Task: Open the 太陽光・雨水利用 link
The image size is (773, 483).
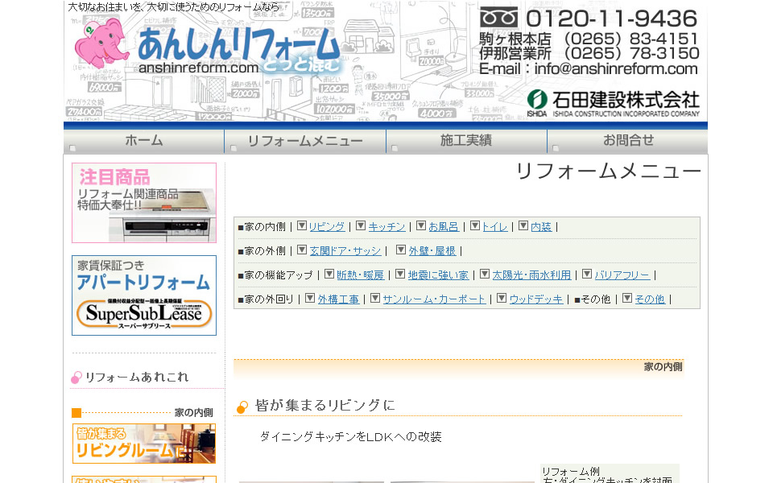Action: (531, 275)
